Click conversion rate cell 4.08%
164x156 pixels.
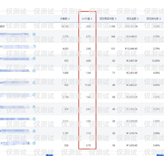pos(156,73)
